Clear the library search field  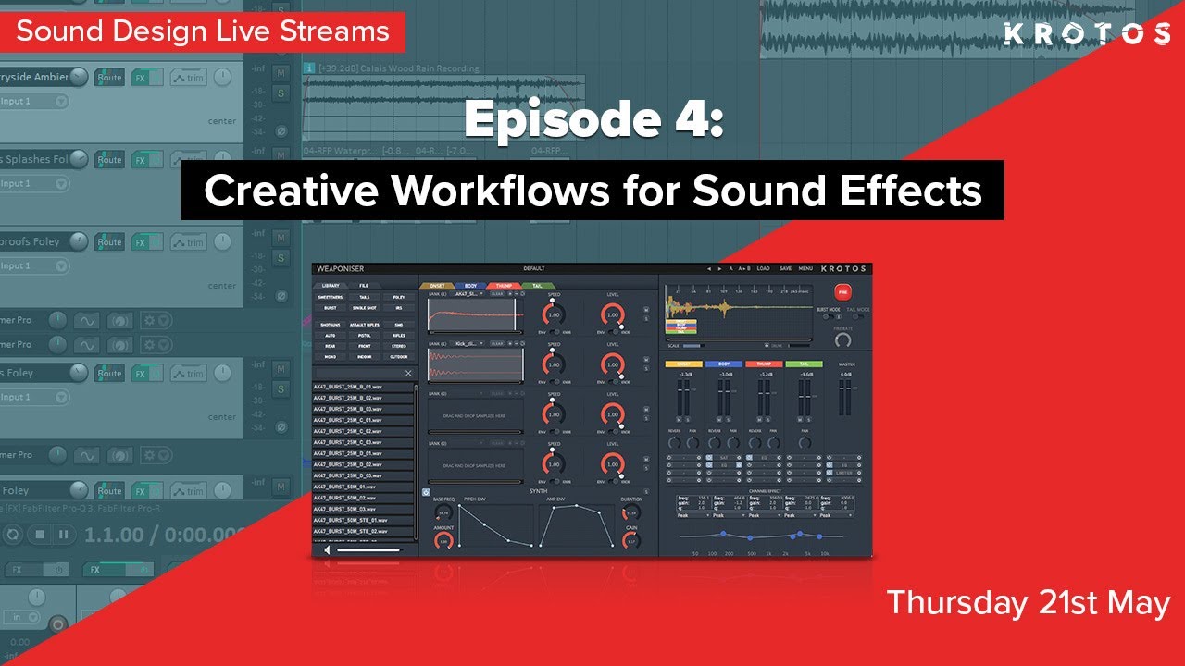408,373
